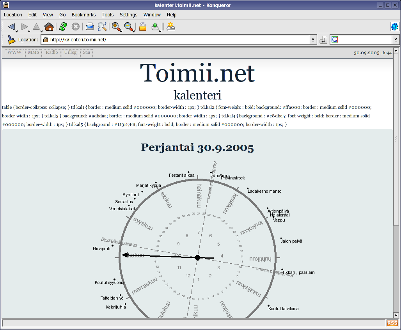Open the Edit menu

pyautogui.click(x=32, y=15)
